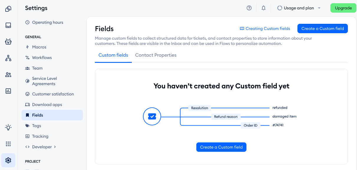Click the chatbot icon in left rail

[x=8, y=42]
